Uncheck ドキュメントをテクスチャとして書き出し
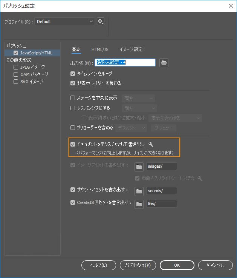This screenshot has width=237, height=278. pyautogui.click(x=73, y=144)
